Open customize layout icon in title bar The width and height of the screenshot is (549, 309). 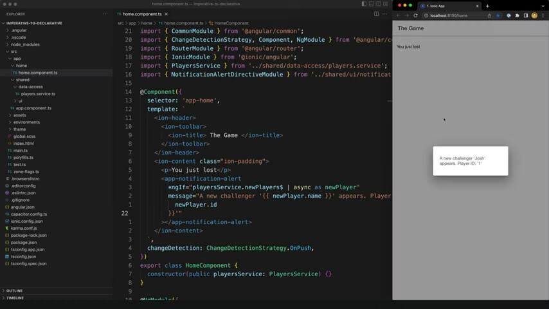pos(386,4)
